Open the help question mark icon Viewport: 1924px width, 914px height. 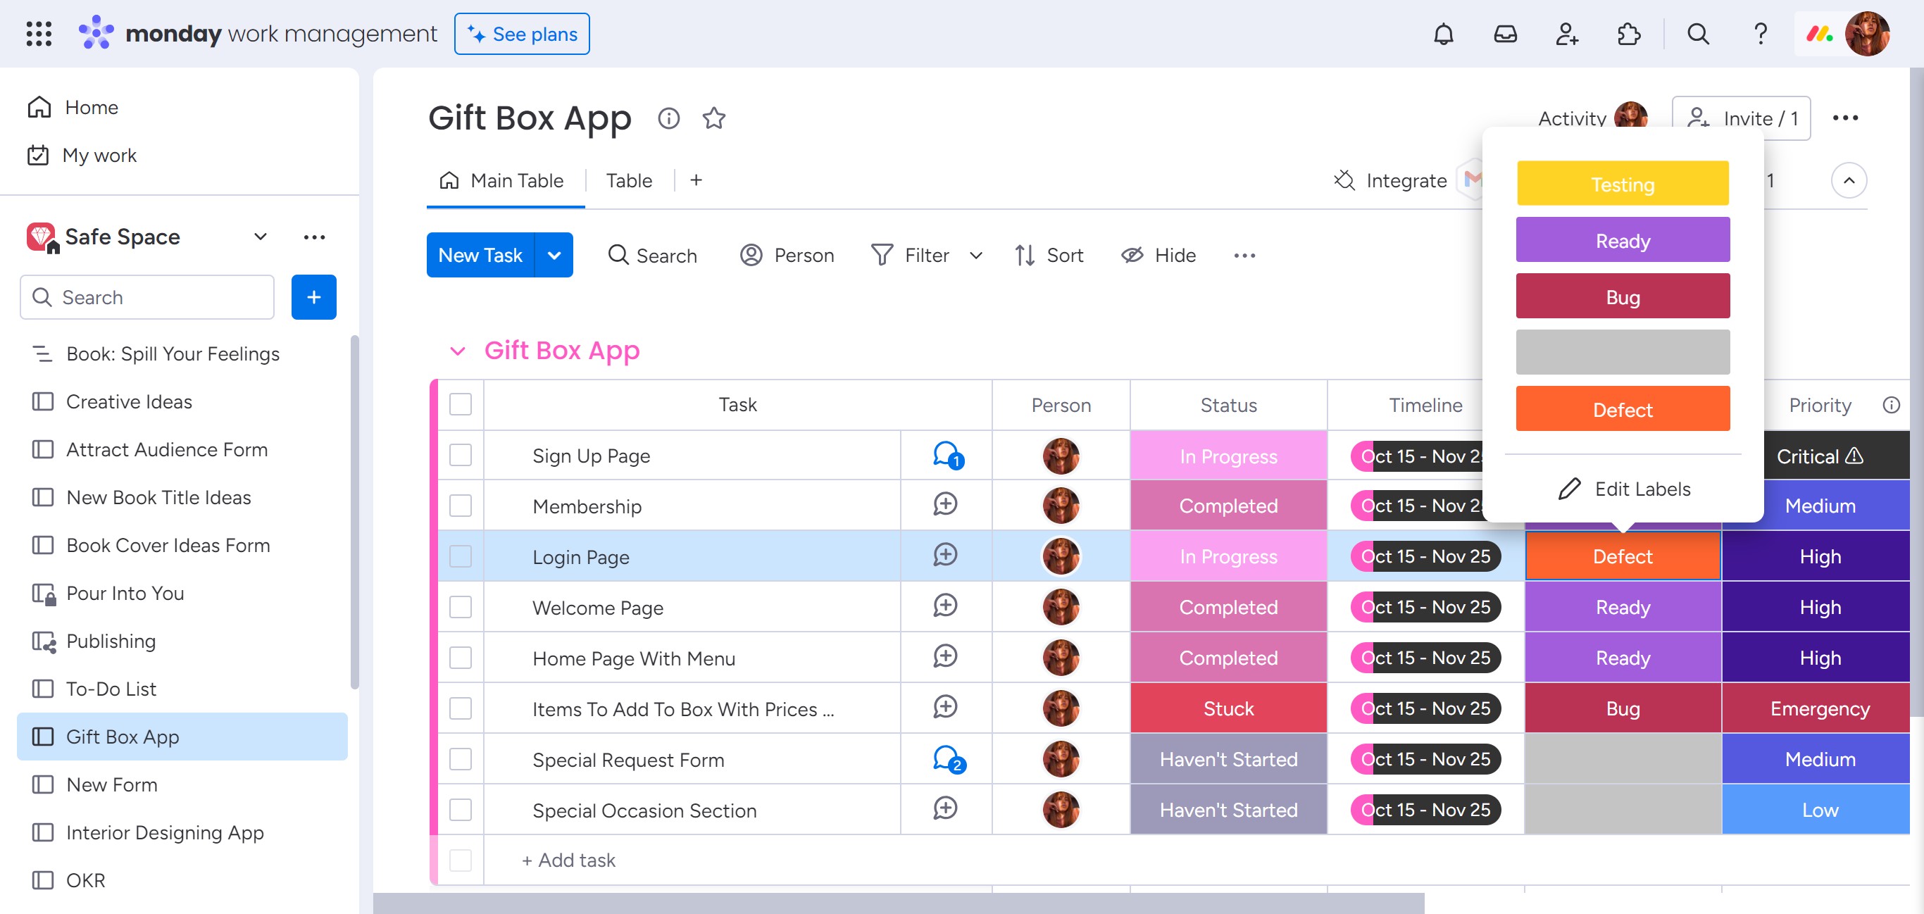[x=1760, y=35]
